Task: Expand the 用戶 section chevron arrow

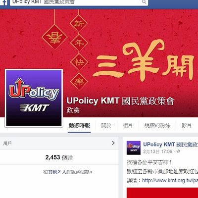Action: [x=113, y=143]
